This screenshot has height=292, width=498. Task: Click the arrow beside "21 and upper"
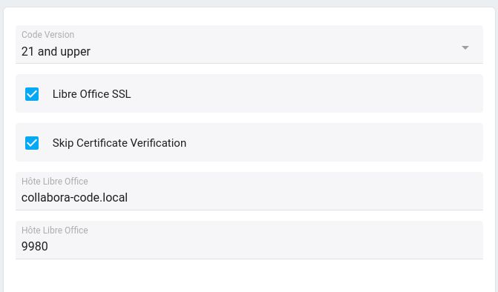click(465, 48)
